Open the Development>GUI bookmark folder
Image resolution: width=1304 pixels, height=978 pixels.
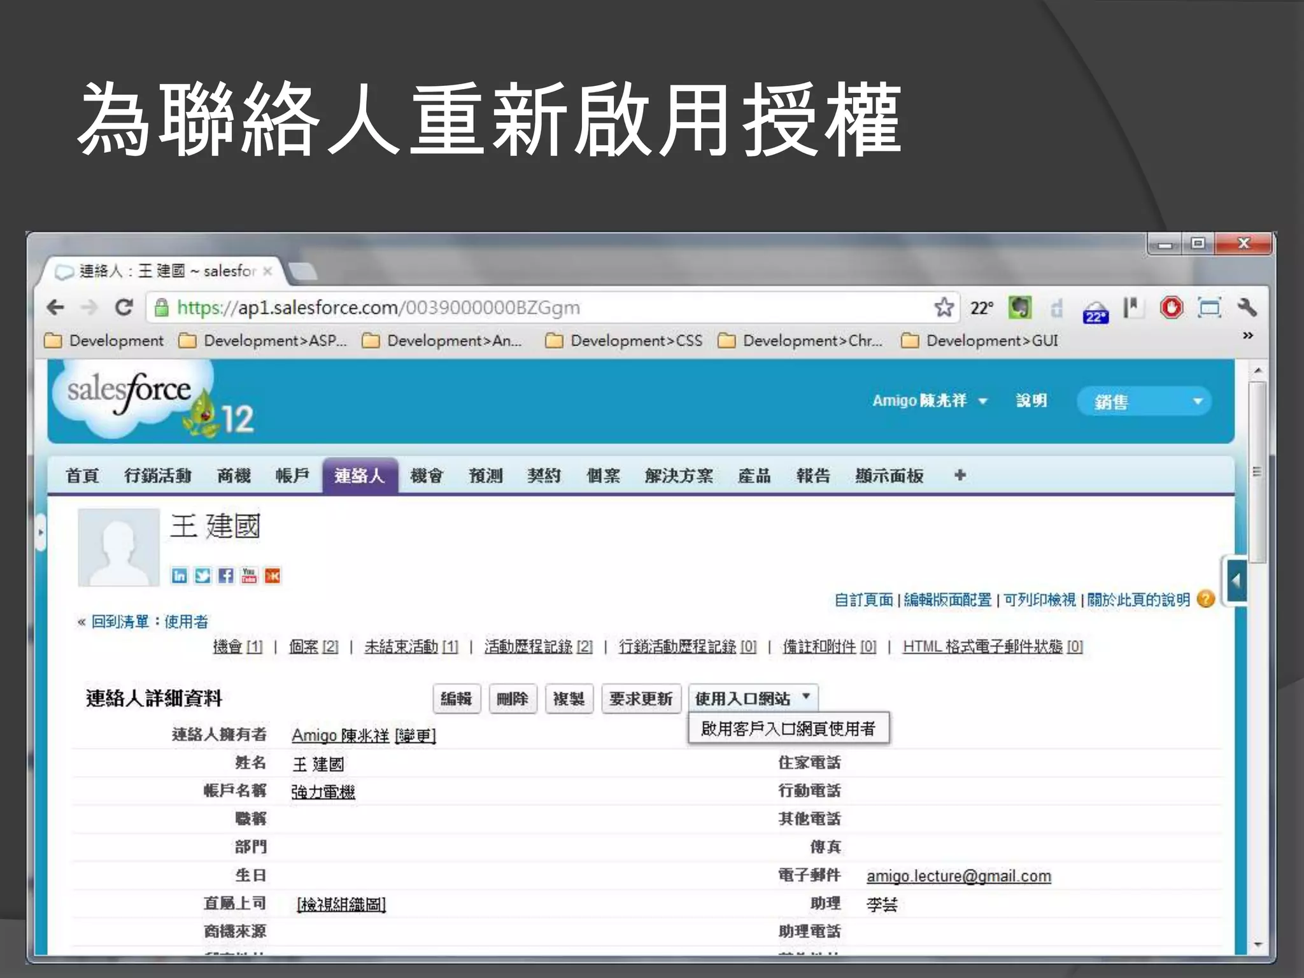coord(981,341)
